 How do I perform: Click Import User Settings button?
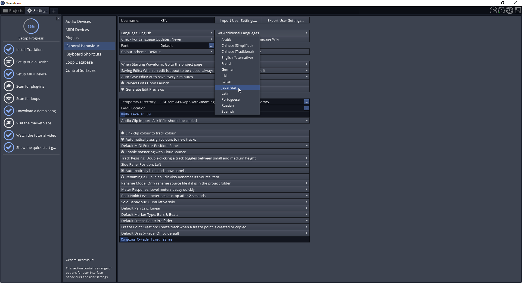point(238,20)
